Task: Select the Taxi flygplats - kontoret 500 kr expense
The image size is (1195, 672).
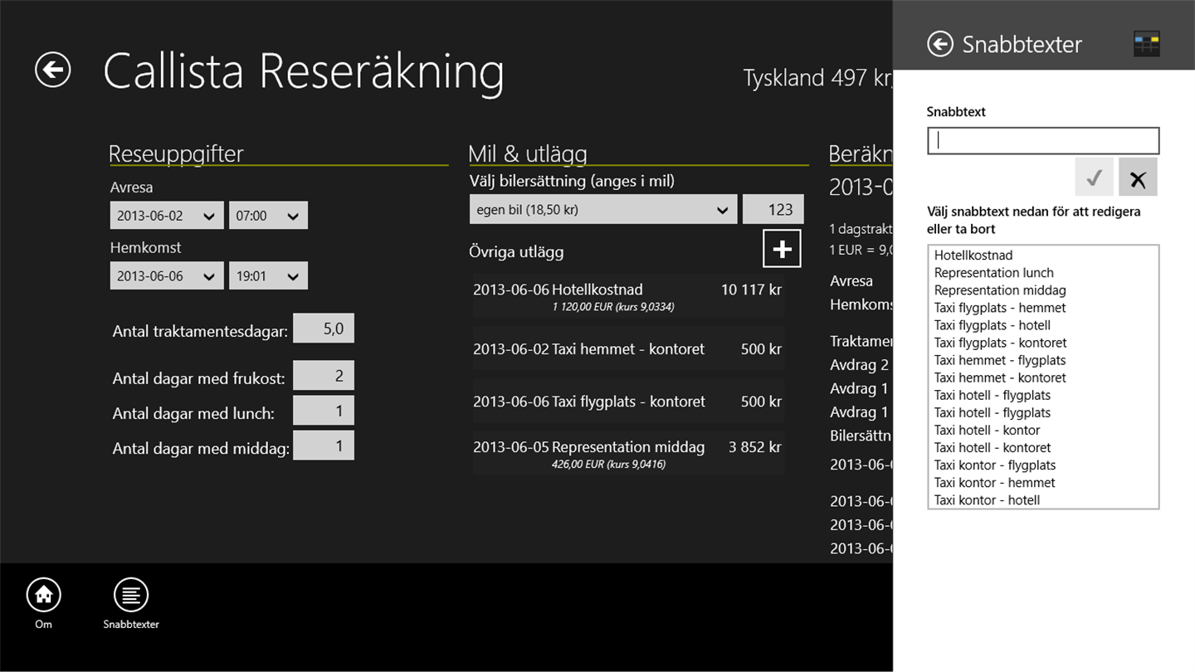Action: [x=628, y=402]
